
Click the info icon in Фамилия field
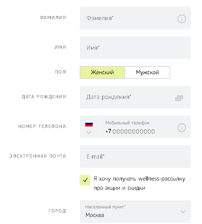coord(182,19)
